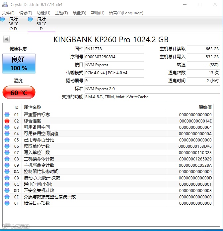This screenshot has height=231, width=223.
Task: Click status orb for 04 可用备用空间阈值
Action: pyautogui.click(x=7, y=133)
